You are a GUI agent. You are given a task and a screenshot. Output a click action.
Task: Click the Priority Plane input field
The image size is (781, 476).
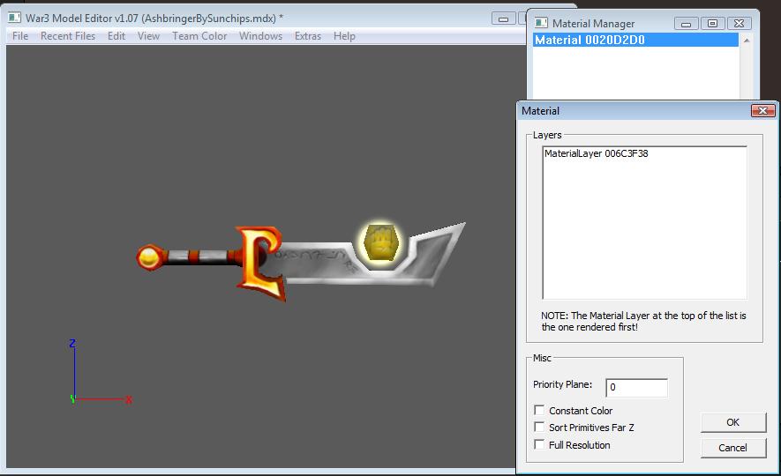pyautogui.click(x=636, y=388)
